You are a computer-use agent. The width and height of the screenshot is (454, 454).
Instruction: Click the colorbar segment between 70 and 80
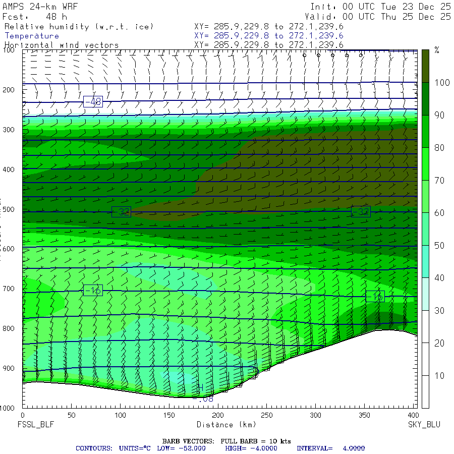[x=425, y=164]
